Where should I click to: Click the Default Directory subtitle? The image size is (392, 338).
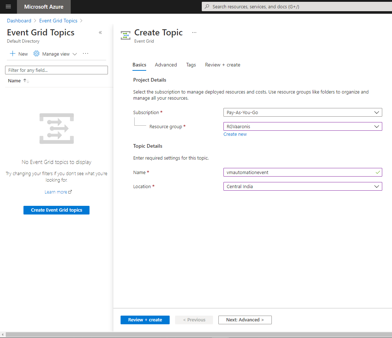coord(23,41)
